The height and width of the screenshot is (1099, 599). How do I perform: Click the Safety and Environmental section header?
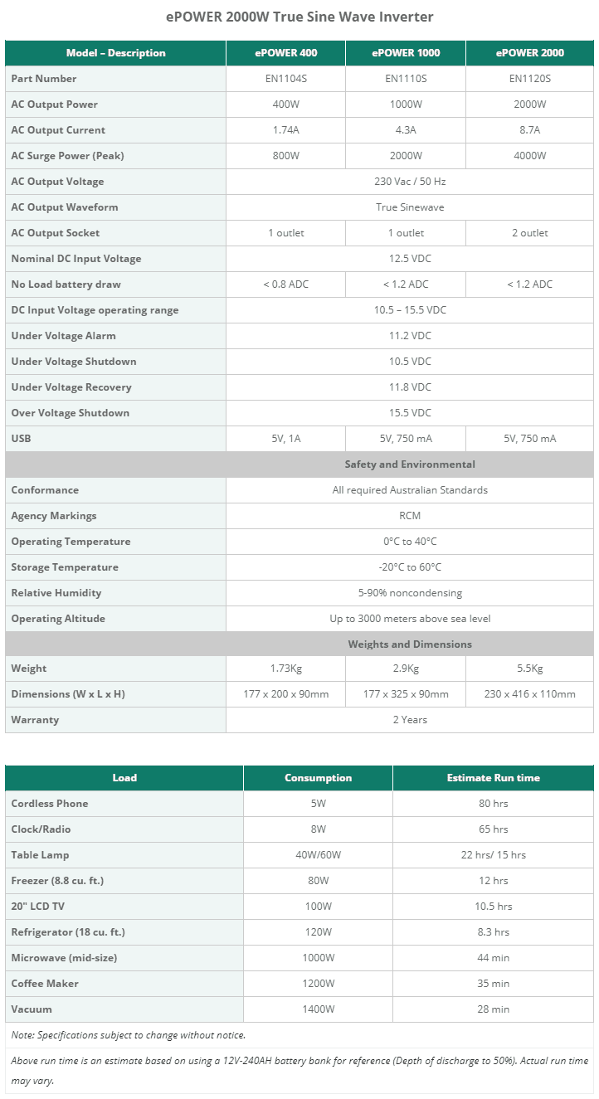(x=410, y=464)
